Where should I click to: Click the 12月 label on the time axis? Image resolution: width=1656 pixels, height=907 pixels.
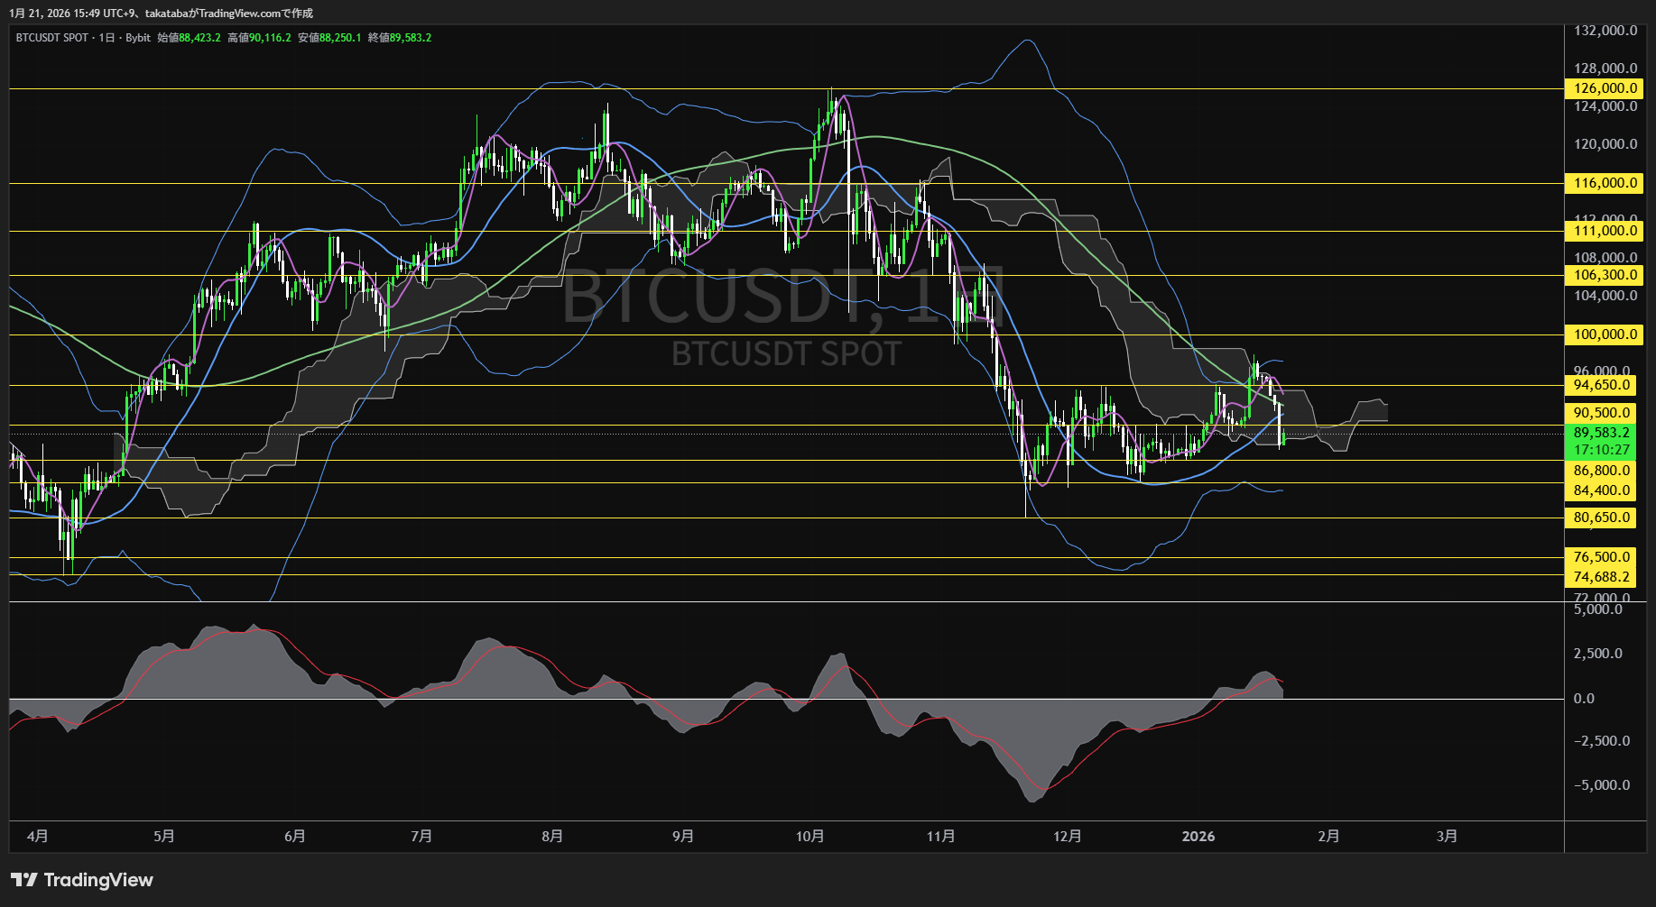pyautogui.click(x=1069, y=836)
